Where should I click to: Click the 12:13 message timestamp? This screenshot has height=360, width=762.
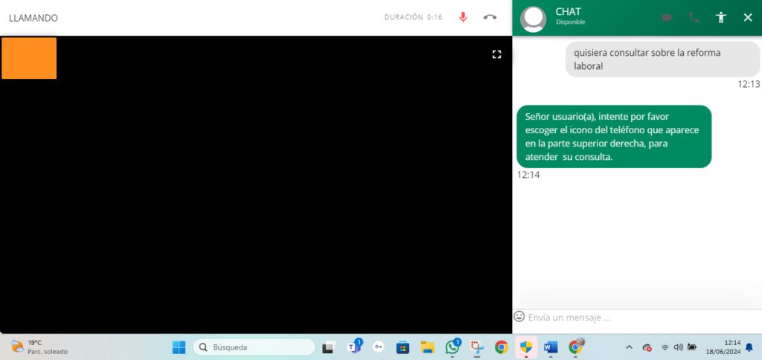pyautogui.click(x=749, y=84)
